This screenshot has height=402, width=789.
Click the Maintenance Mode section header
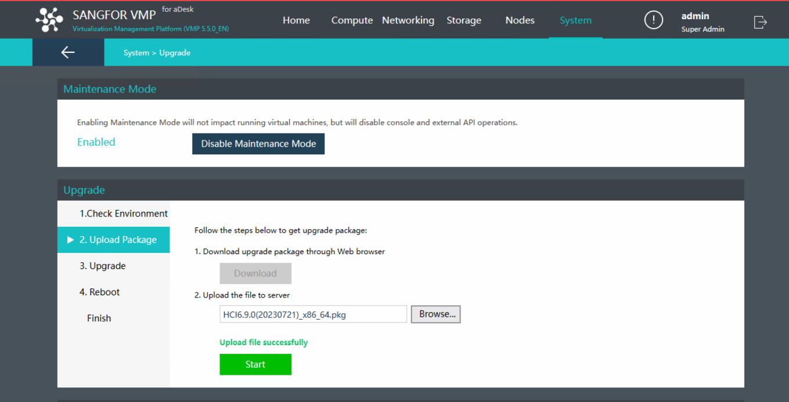click(401, 89)
